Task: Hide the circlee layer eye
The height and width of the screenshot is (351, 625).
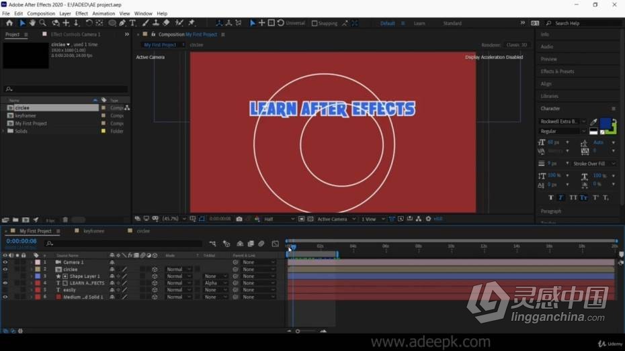Action: point(5,269)
